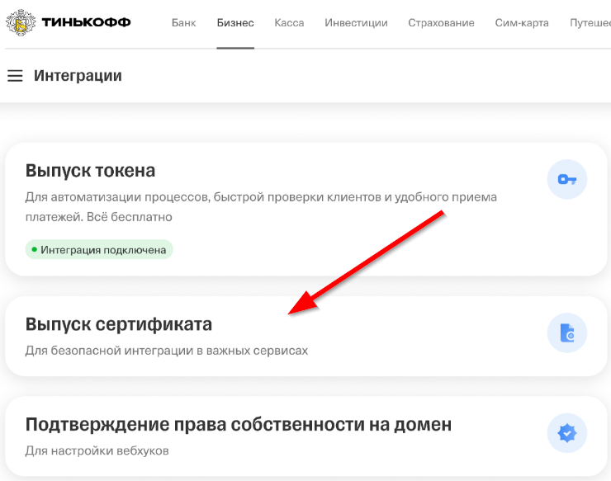The image size is (611, 481).
Task: Click the verified badge icon for domain
Action: 566,432
